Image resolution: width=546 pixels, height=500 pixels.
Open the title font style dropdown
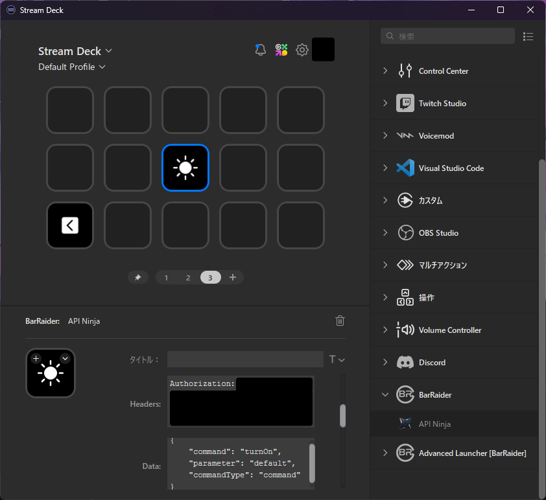tap(337, 359)
